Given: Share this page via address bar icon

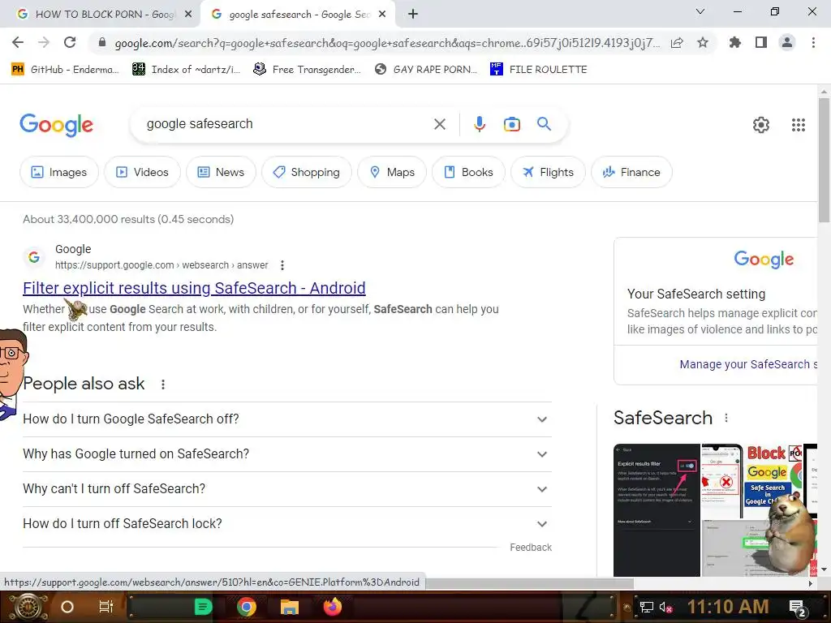Looking at the screenshot, I should (x=677, y=42).
